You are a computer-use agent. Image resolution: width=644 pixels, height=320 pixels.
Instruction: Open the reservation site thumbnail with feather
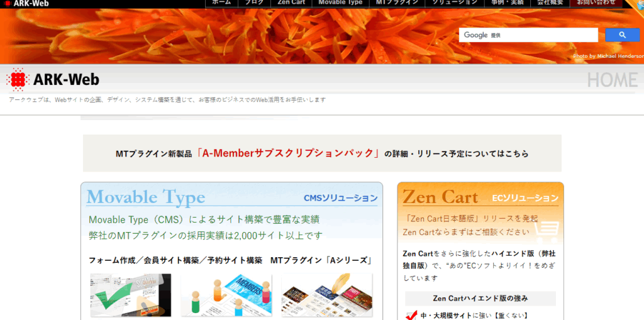tap(327, 295)
